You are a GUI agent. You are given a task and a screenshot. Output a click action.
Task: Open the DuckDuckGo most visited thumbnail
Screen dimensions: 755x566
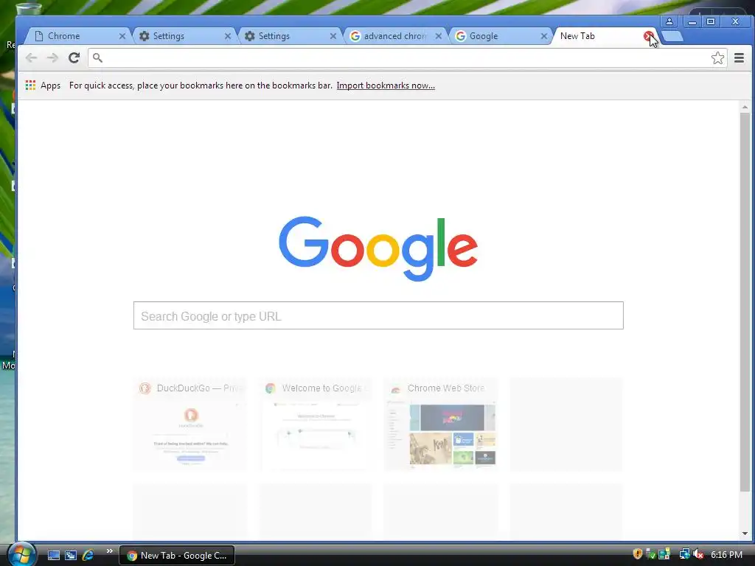191,424
